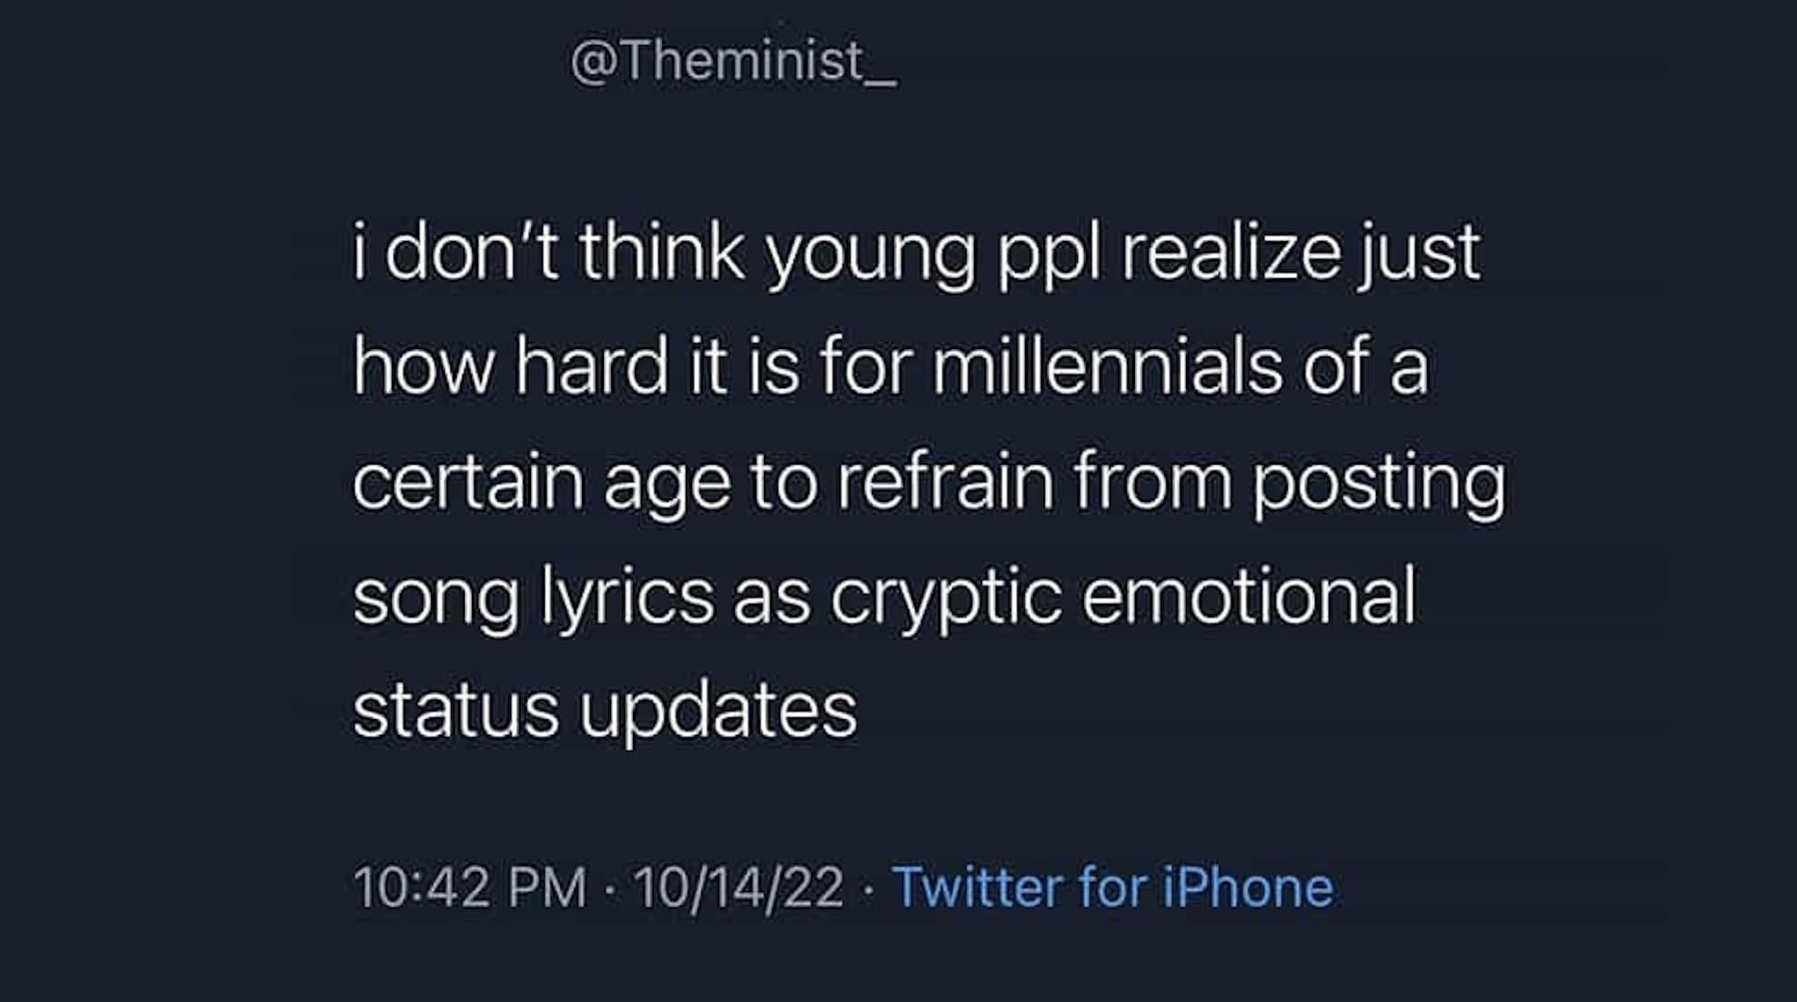Open the Twitter for iPhone source link
This screenshot has height=1002, width=1797.
pyautogui.click(x=1111, y=887)
